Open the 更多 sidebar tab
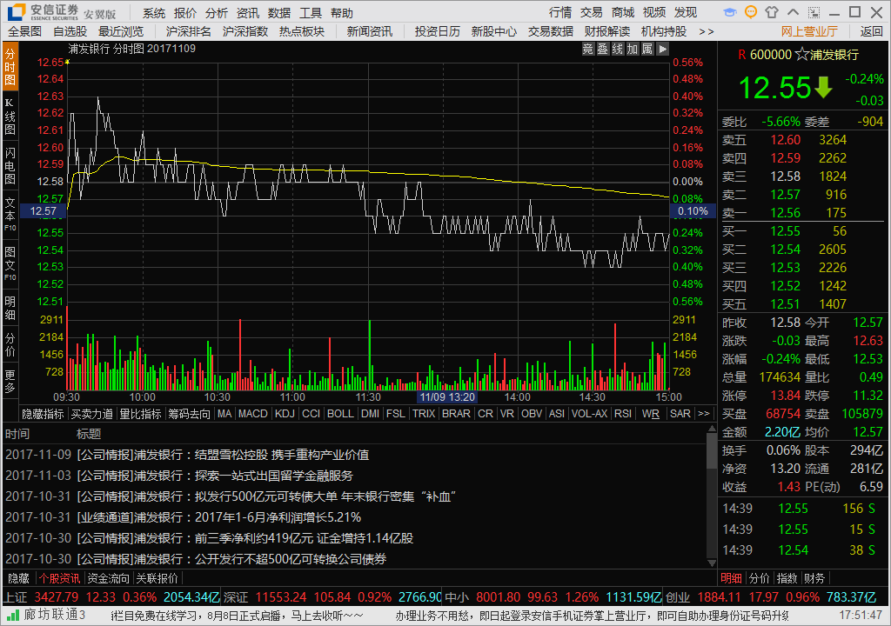The height and width of the screenshot is (626, 891). coord(10,382)
